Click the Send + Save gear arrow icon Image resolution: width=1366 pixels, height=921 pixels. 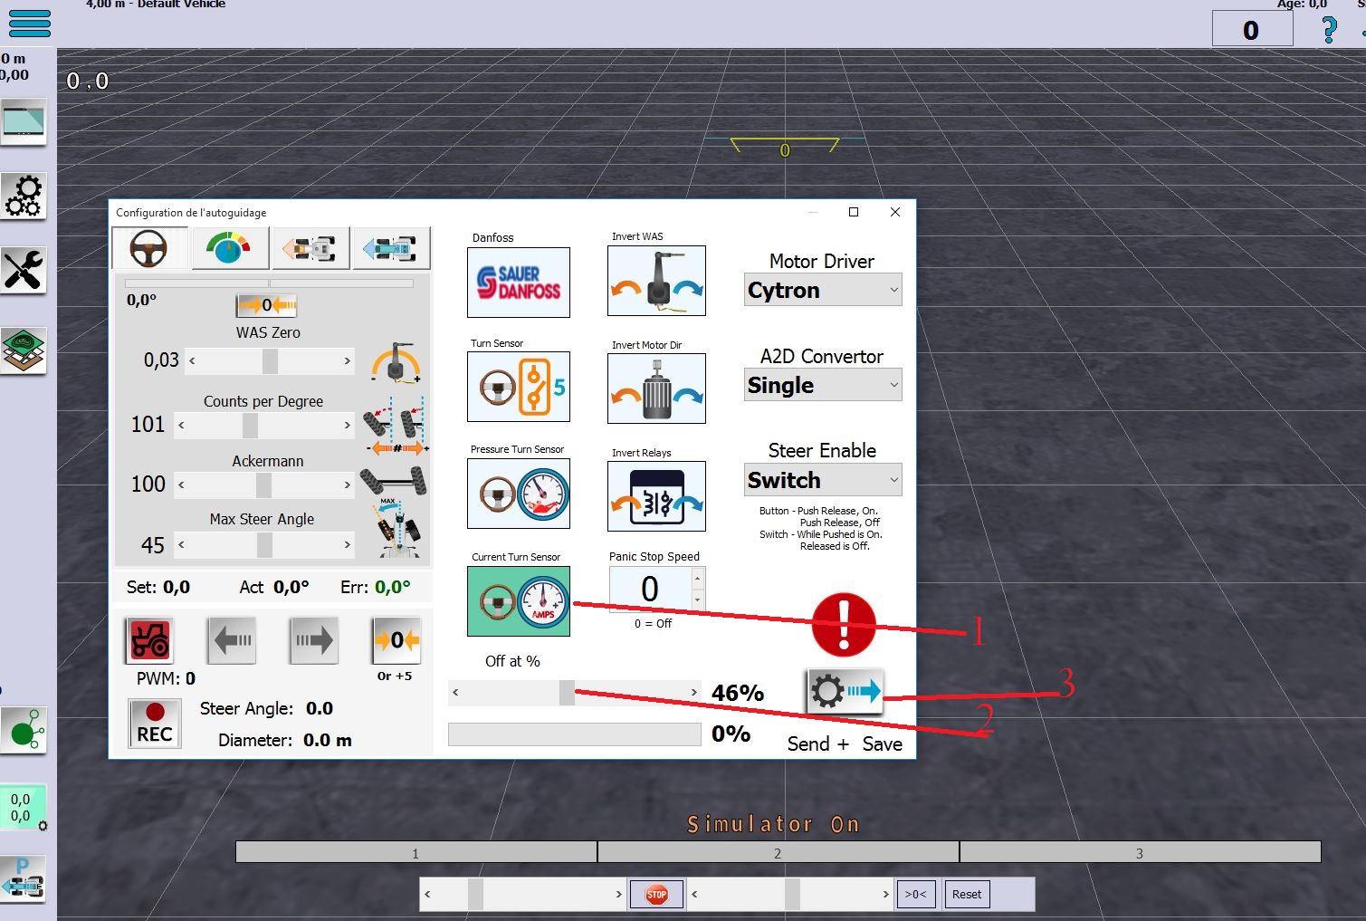coord(844,693)
